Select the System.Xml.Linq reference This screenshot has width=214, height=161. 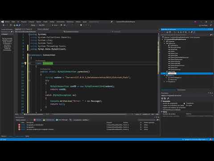click(175, 70)
